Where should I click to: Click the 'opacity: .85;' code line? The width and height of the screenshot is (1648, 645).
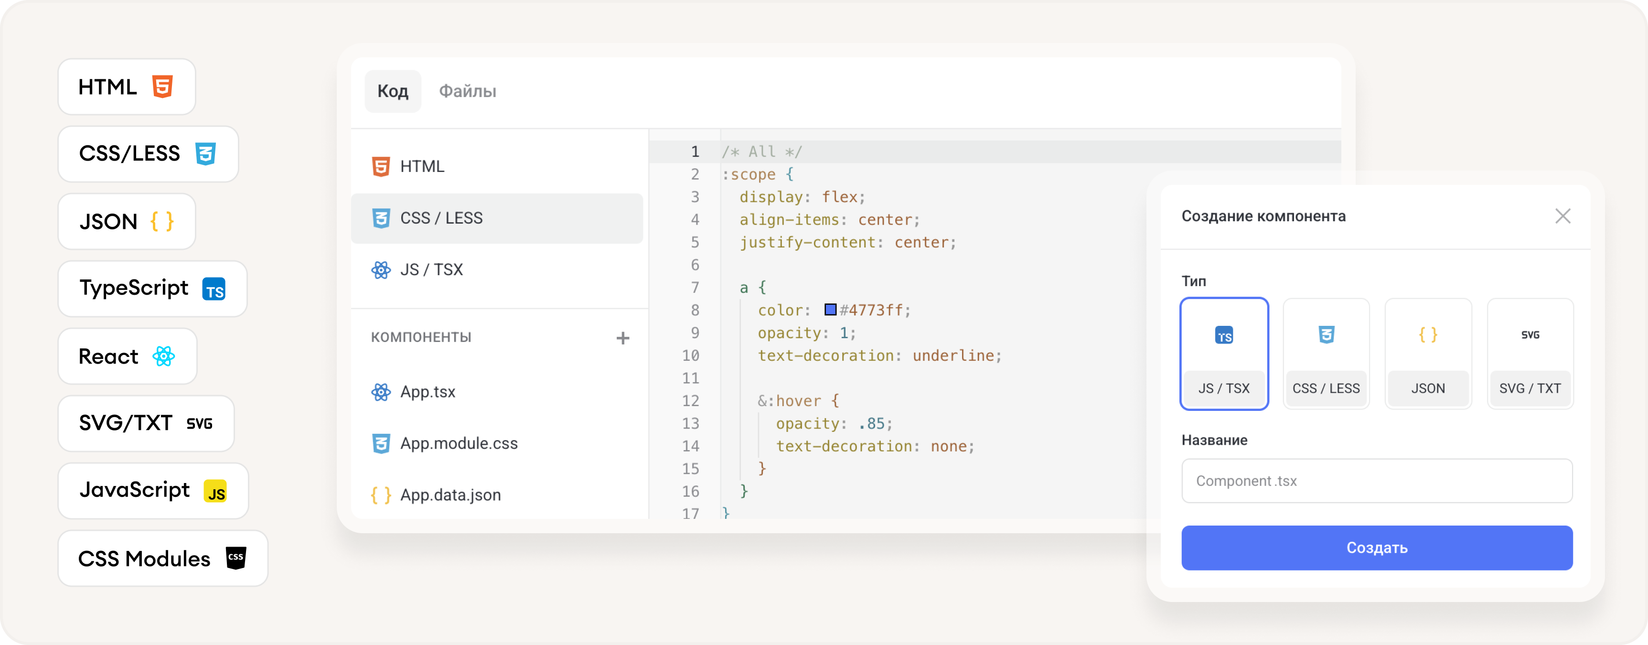click(834, 424)
